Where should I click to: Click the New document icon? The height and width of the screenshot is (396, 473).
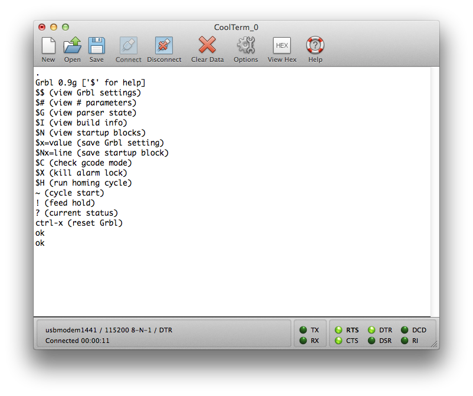[x=48, y=46]
